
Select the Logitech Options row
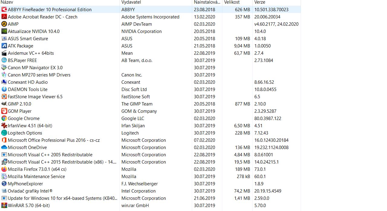pos(25,133)
